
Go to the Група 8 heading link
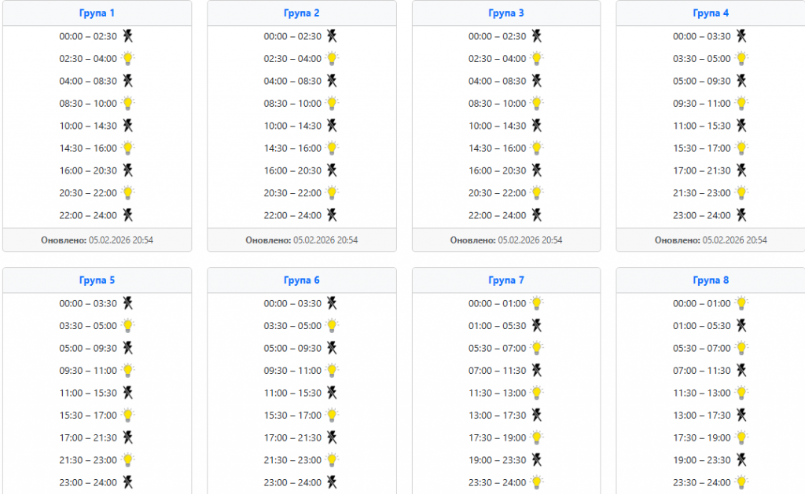coord(711,280)
